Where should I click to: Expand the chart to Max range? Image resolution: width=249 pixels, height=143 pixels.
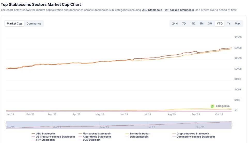pyautogui.click(x=238, y=24)
